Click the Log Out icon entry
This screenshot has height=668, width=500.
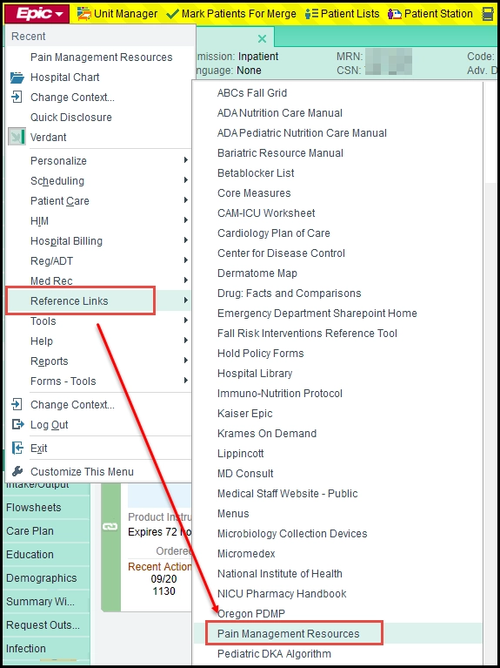[x=17, y=424]
